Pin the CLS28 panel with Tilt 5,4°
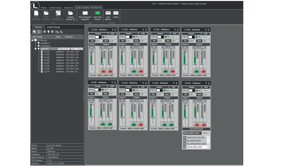 113,30
